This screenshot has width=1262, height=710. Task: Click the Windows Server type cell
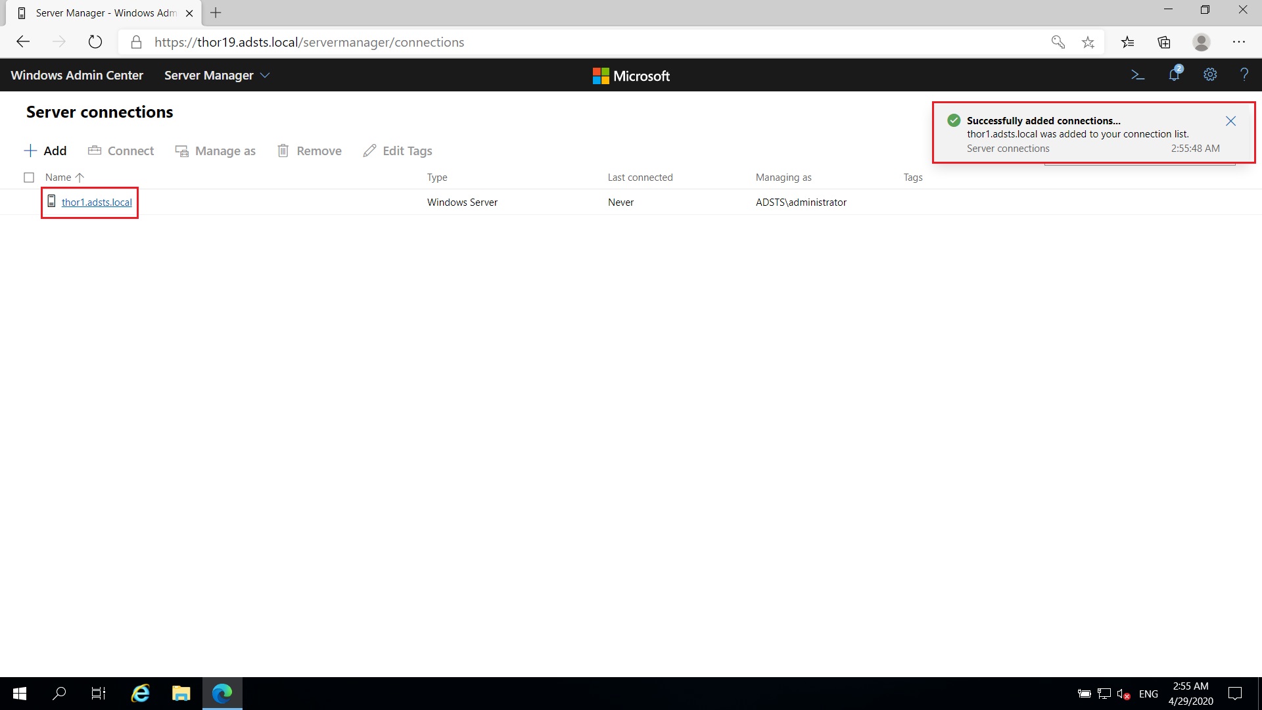point(462,202)
